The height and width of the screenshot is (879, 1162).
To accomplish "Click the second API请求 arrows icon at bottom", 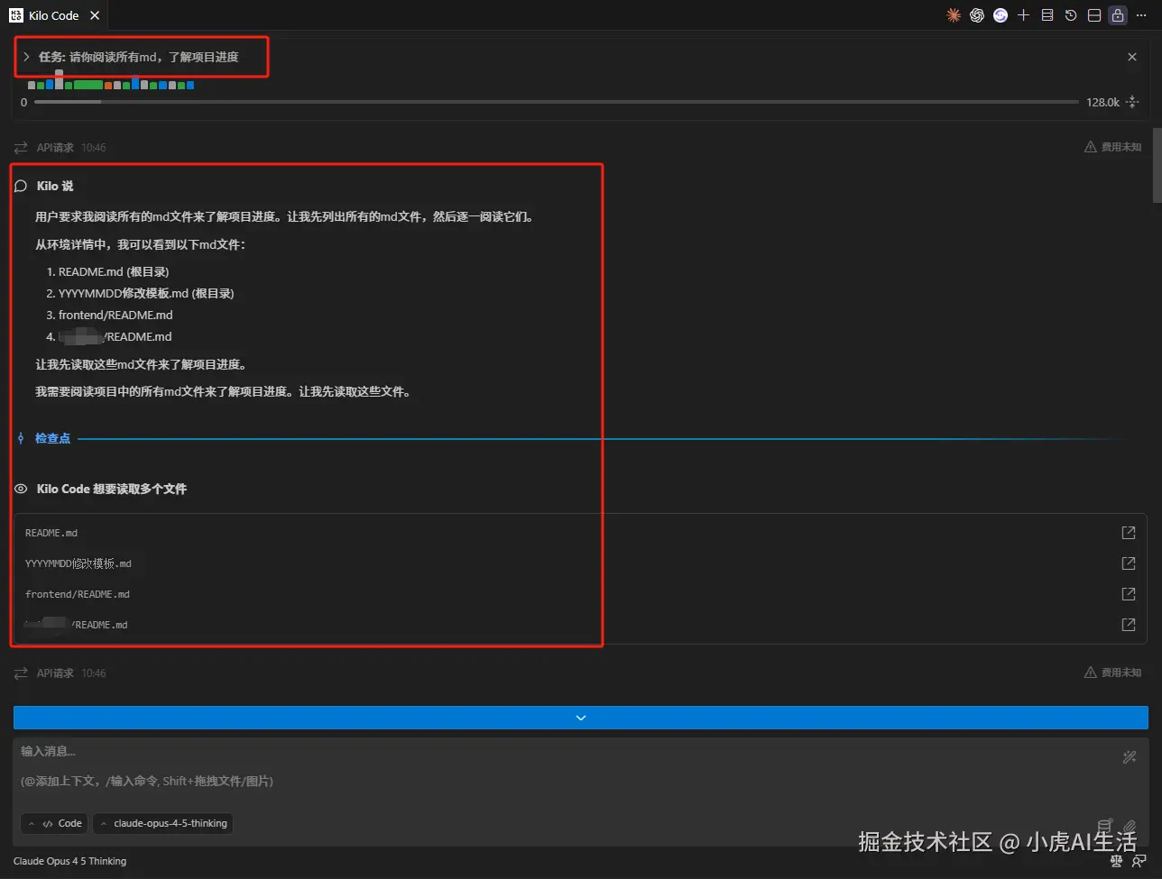I will point(21,673).
